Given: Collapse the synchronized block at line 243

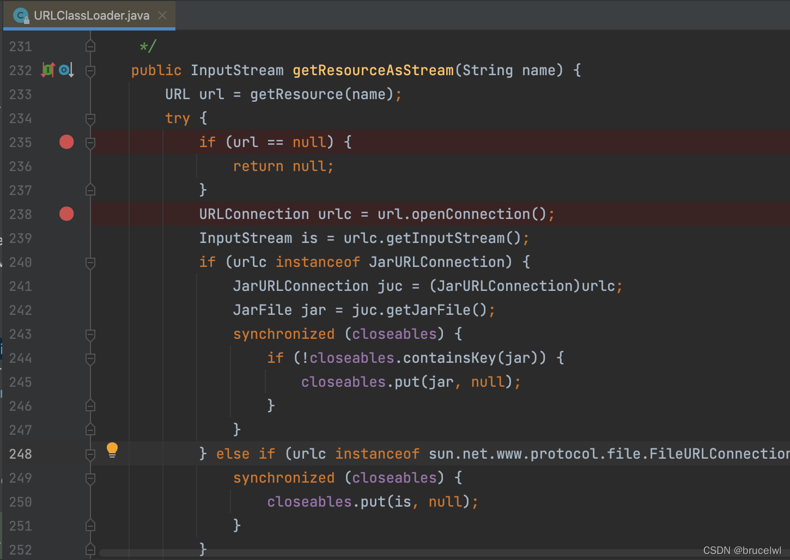Looking at the screenshot, I should click(x=90, y=334).
